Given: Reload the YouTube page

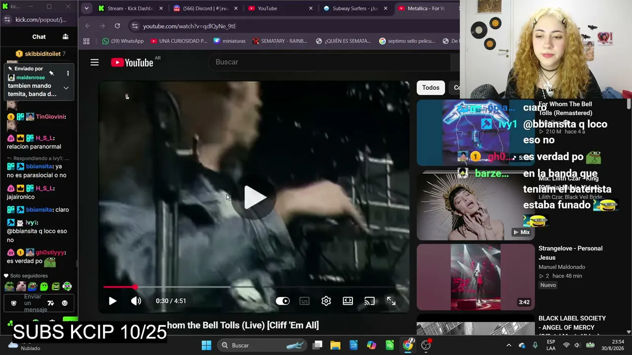Looking at the screenshot, I should [x=117, y=26].
